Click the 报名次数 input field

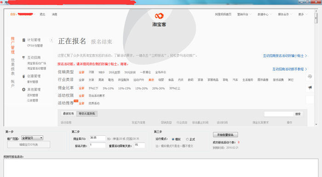(98, 145)
